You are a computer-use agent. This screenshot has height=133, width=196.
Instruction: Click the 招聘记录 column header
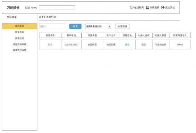[127, 35]
